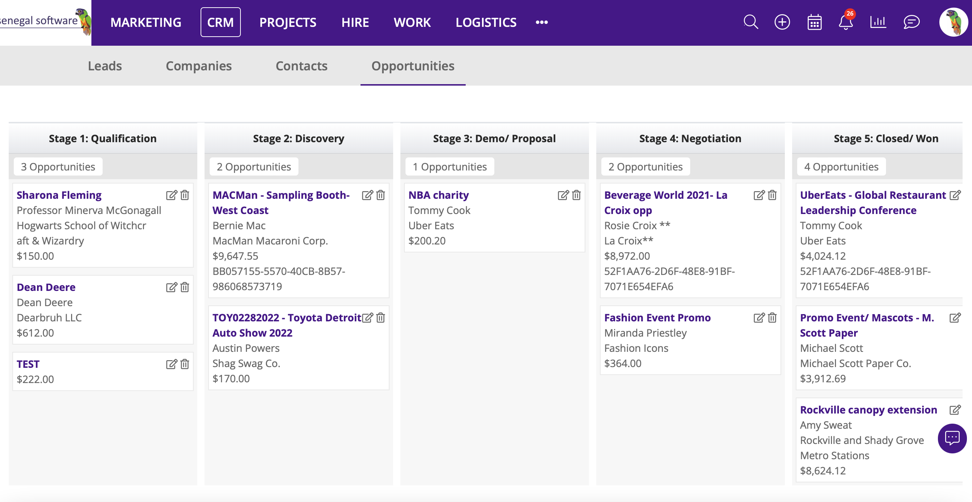The width and height of the screenshot is (972, 502).
Task: Switch to the Companies tab
Action: click(198, 66)
